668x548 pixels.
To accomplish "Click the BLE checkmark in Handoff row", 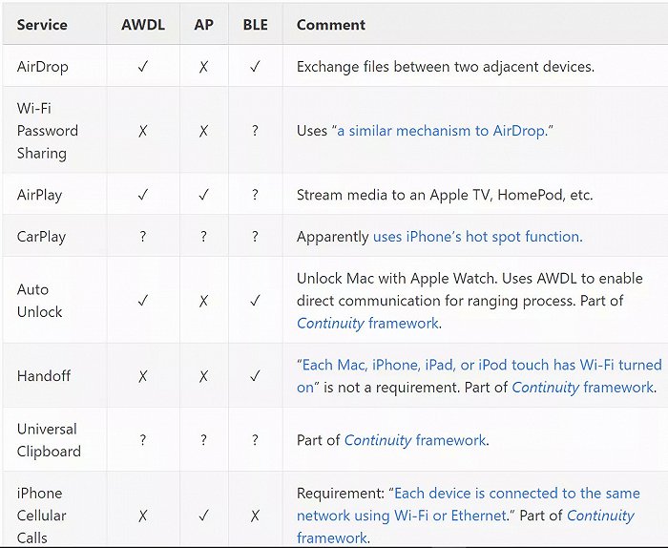I will 255,376.
